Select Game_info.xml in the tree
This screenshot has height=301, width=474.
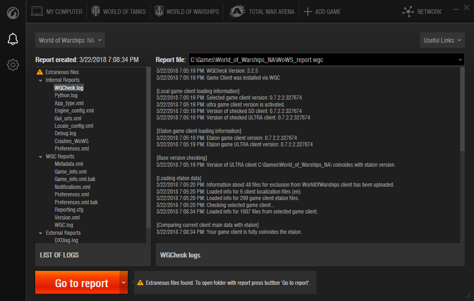pos(70,171)
